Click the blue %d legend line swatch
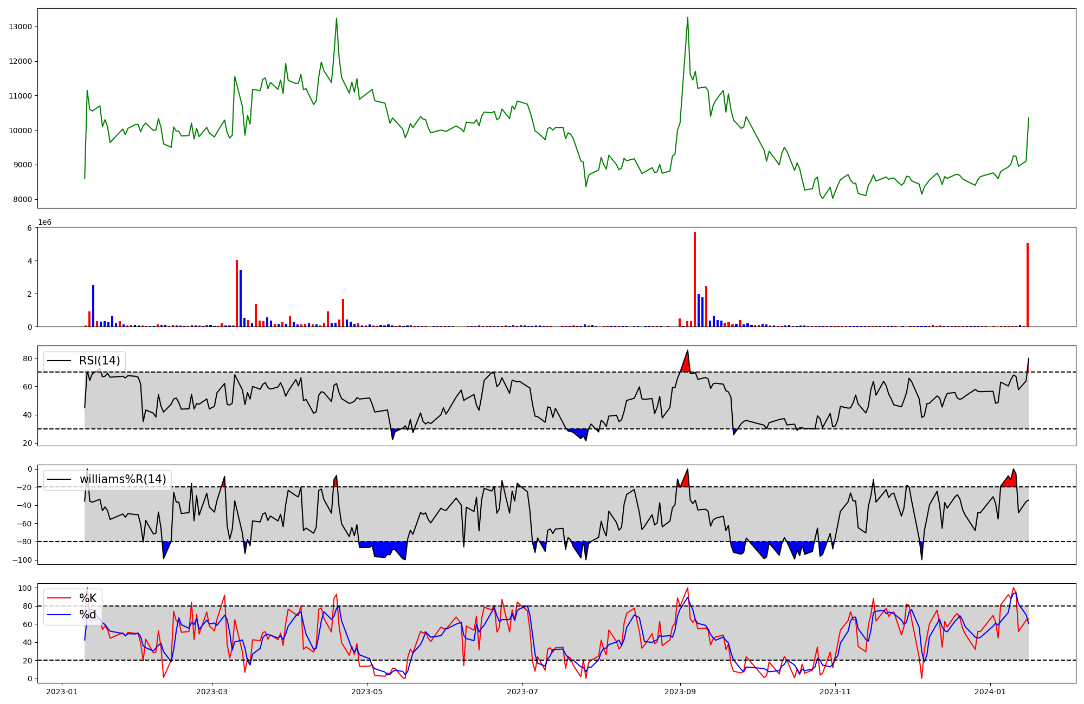This screenshot has height=704, width=1084. [59, 615]
